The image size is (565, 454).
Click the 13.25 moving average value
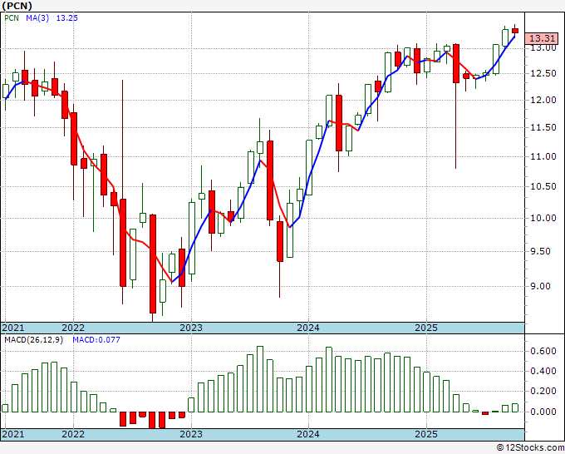click(67, 18)
